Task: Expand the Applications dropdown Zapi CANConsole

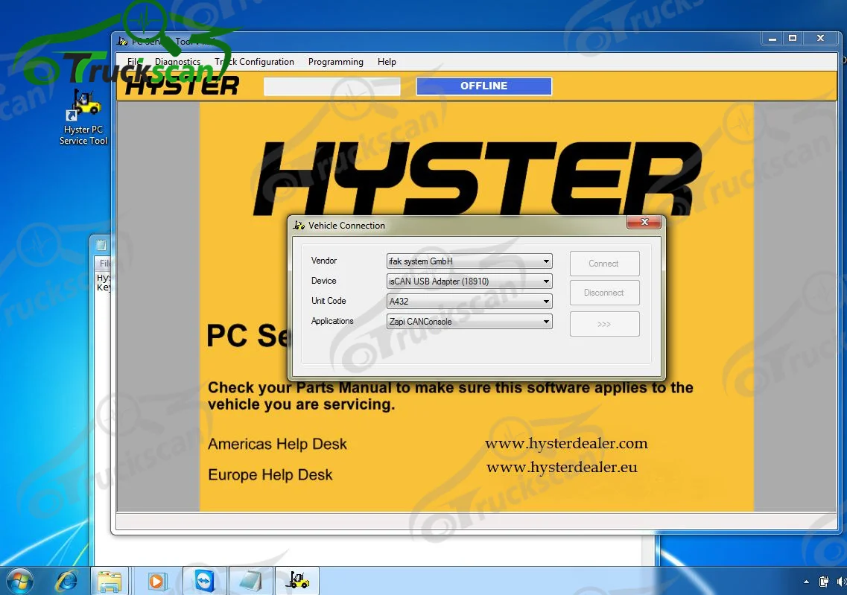Action: (x=546, y=322)
